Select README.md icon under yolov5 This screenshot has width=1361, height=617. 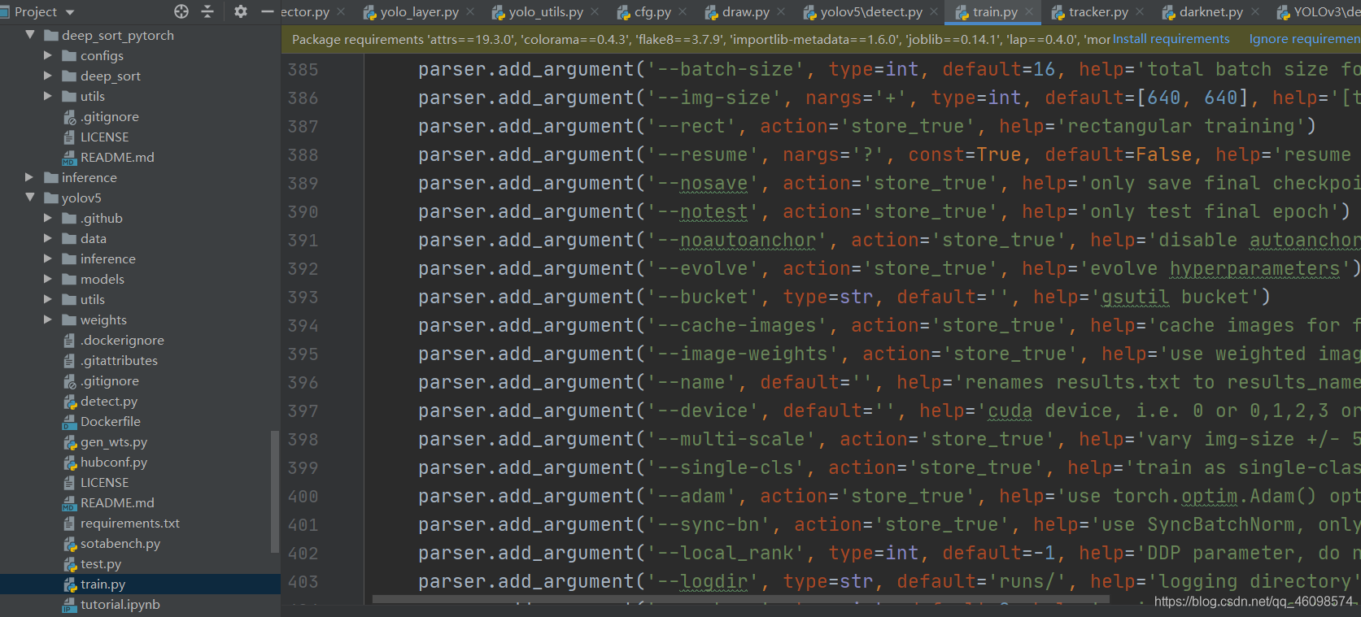tap(70, 503)
